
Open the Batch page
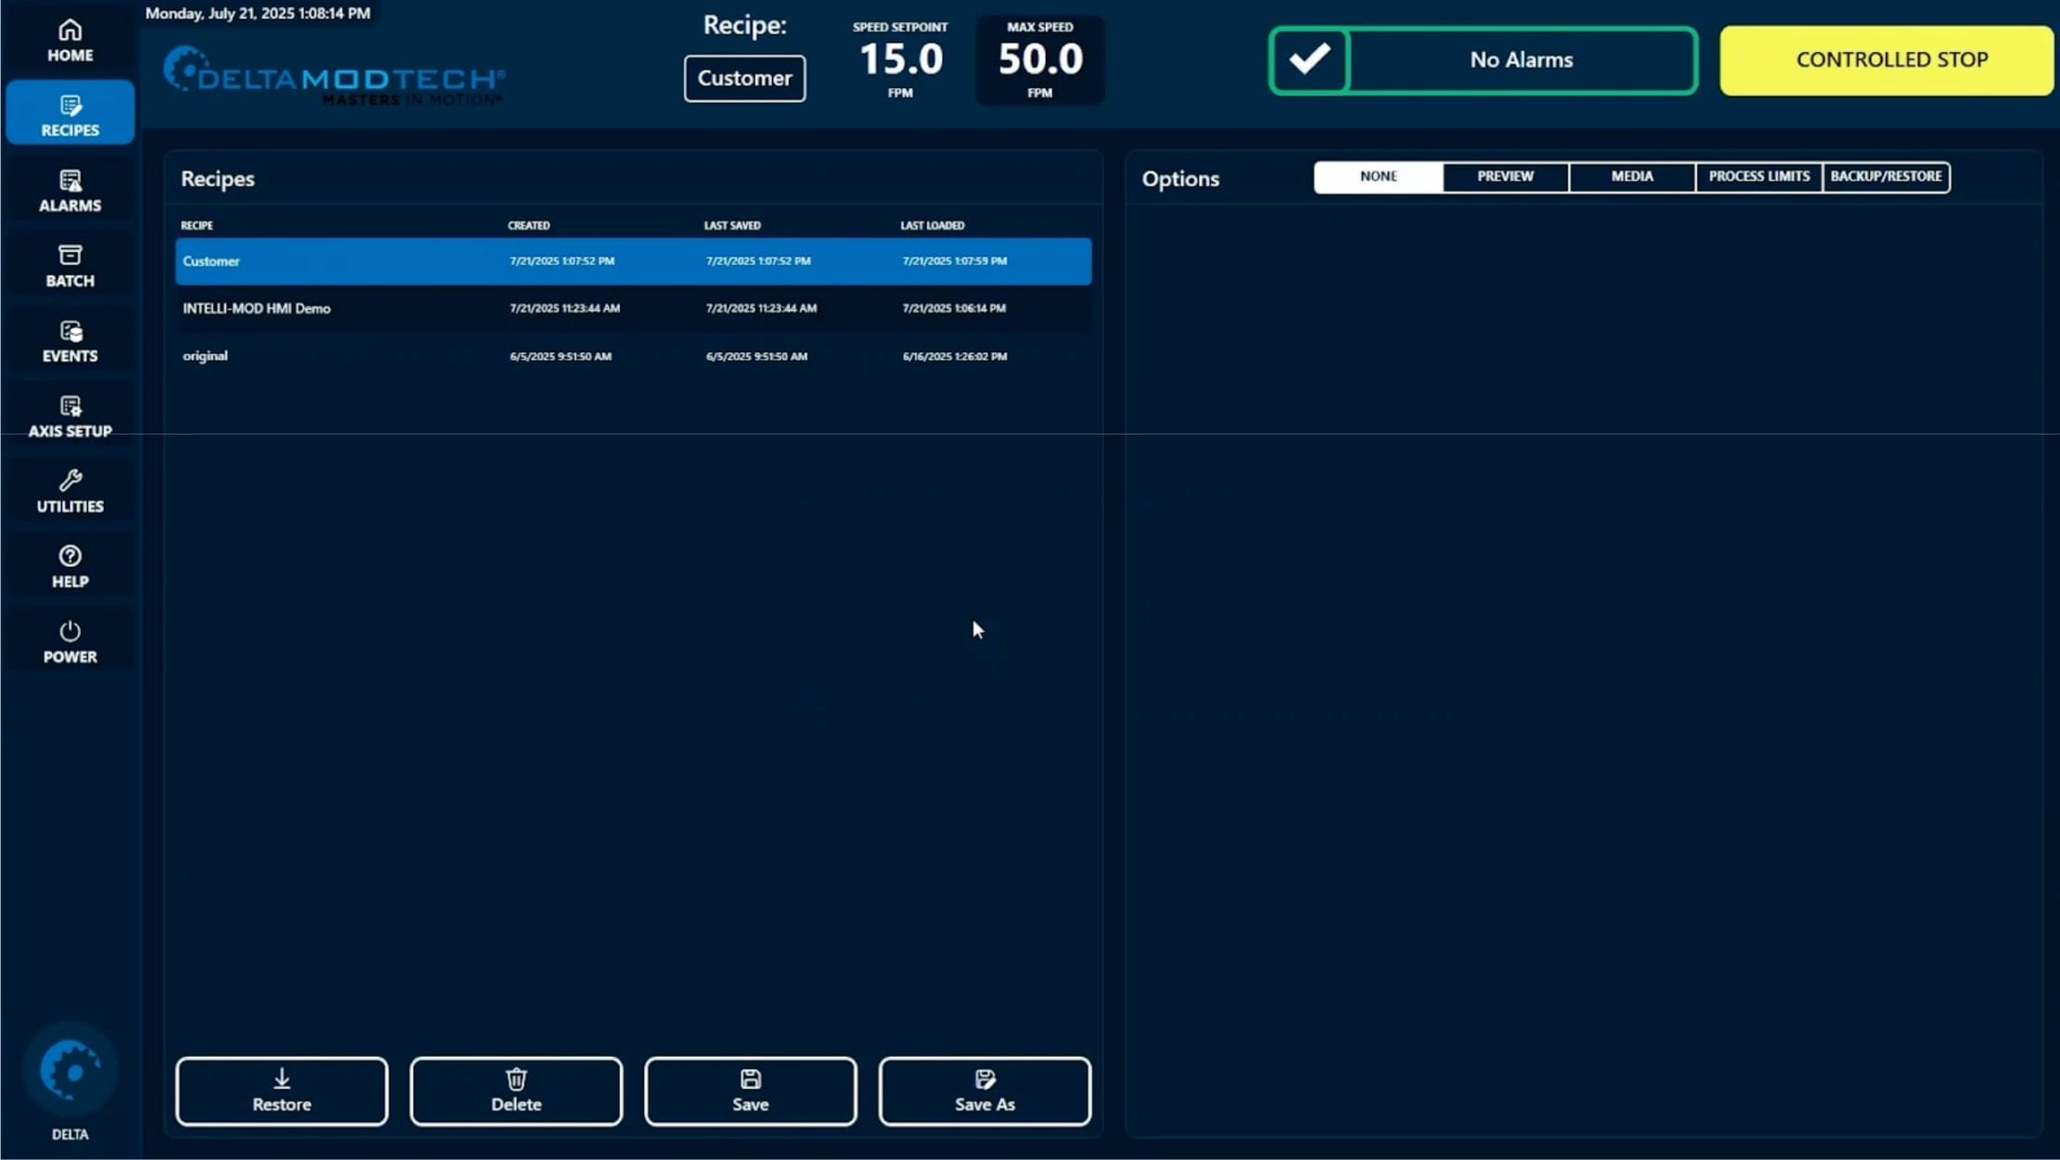click(70, 266)
